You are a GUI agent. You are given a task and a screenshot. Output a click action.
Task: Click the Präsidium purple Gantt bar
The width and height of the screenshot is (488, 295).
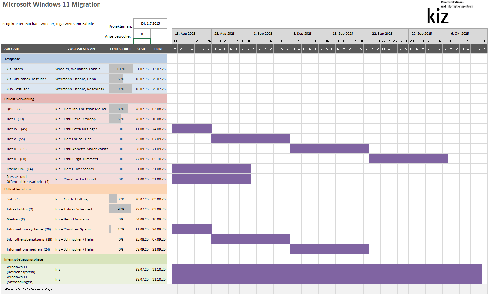(211, 169)
